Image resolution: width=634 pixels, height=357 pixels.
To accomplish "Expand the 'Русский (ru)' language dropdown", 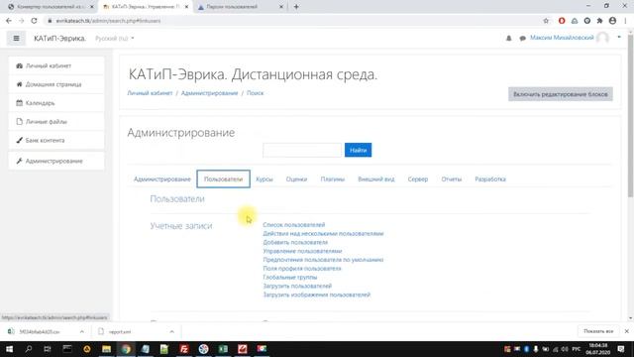I will (115, 39).
